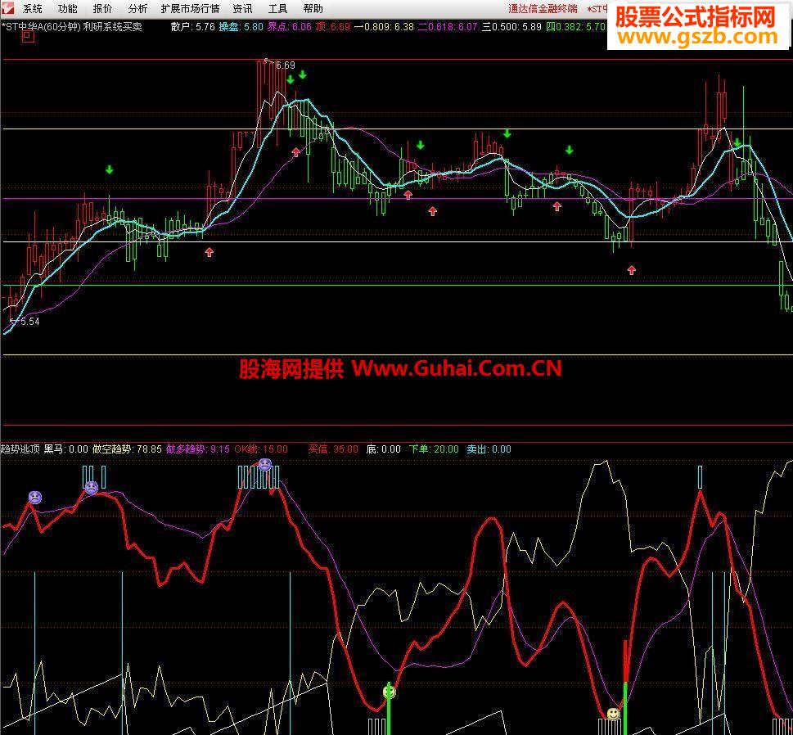Open the 系统 menu
The image size is (793, 735).
coord(32,9)
